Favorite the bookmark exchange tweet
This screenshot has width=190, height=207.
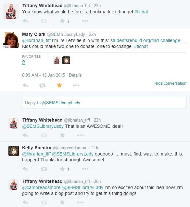click(62, 21)
